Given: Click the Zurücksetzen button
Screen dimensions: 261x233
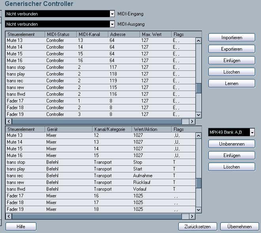Looking at the screenshot, I should pos(198,227).
